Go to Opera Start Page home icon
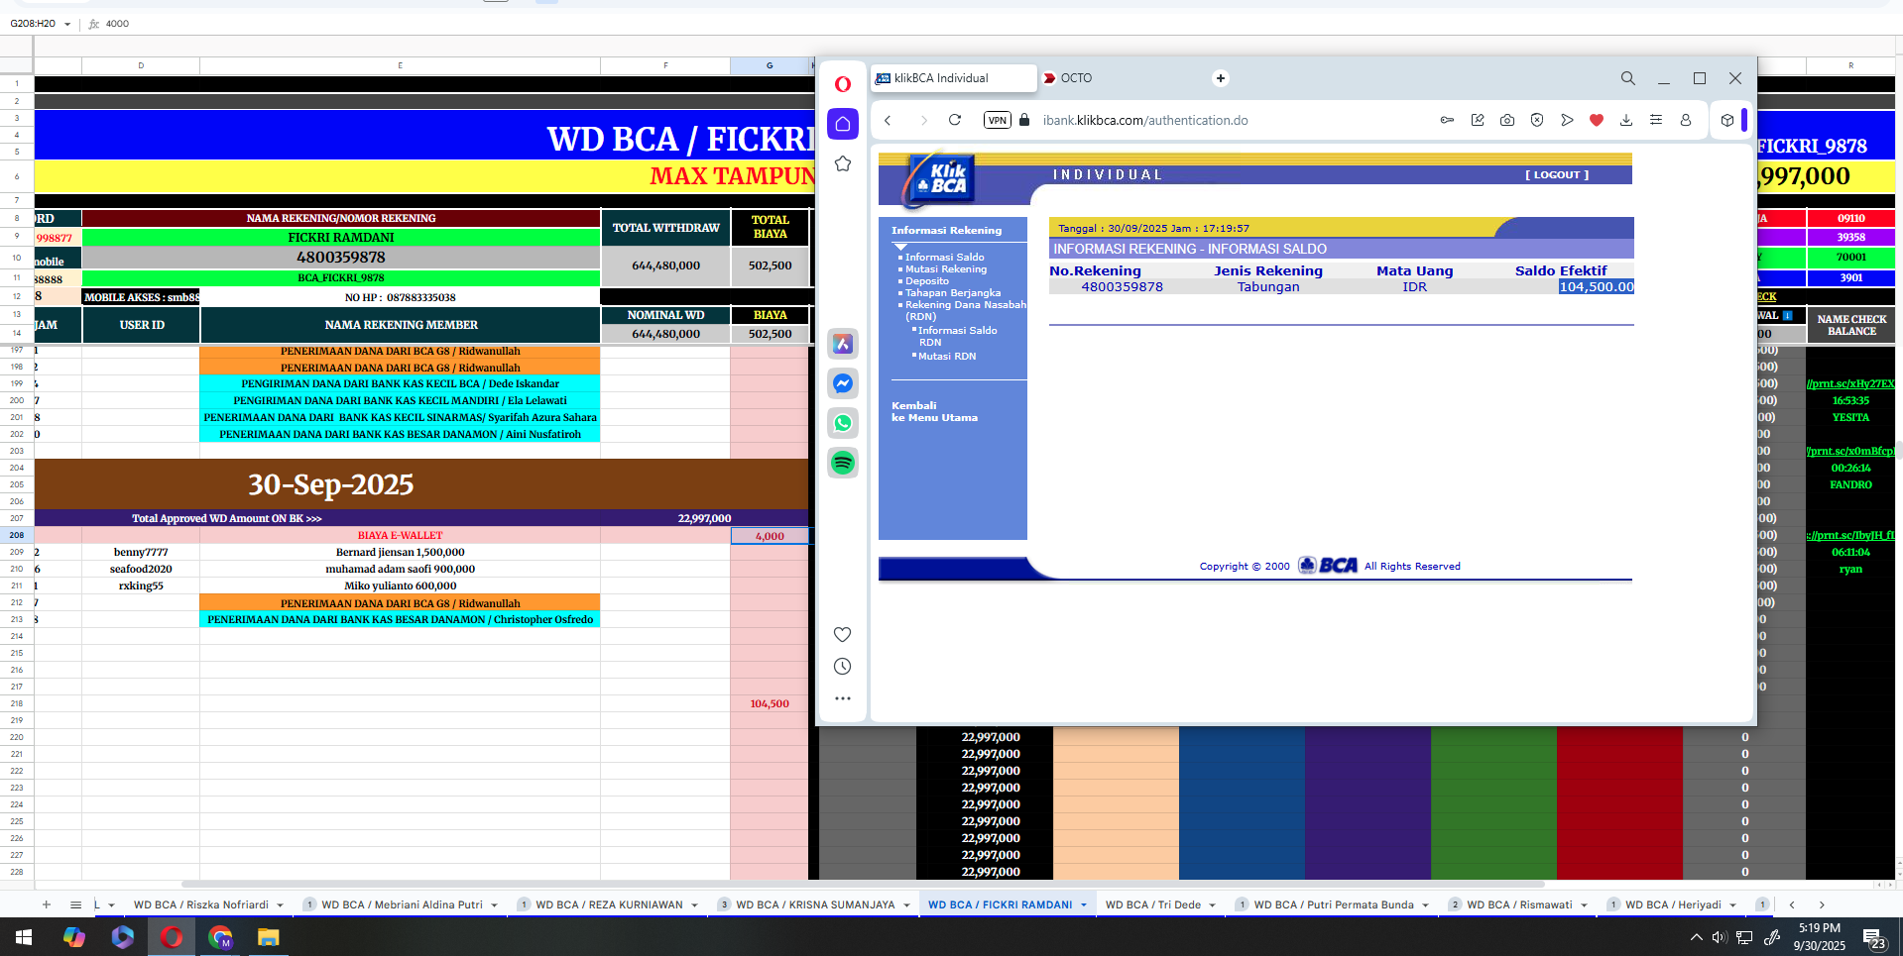The width and height of the screenshot is (1903, 956). pyautogui.click(x=843, y=124)
